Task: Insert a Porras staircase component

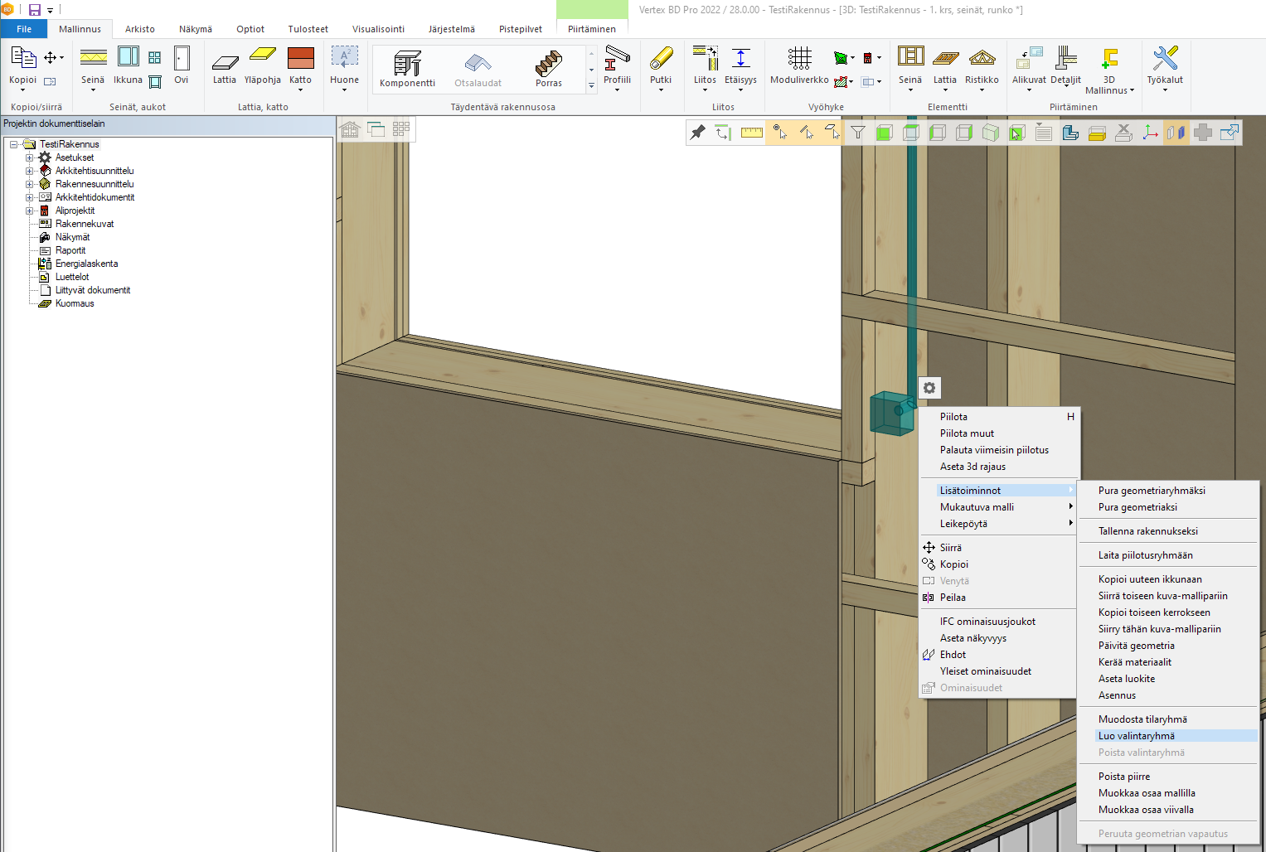Action: (x=548, y=67)
